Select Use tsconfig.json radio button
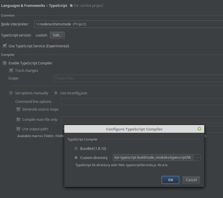Screen dimensions: 223x198 tap(56, 93)
